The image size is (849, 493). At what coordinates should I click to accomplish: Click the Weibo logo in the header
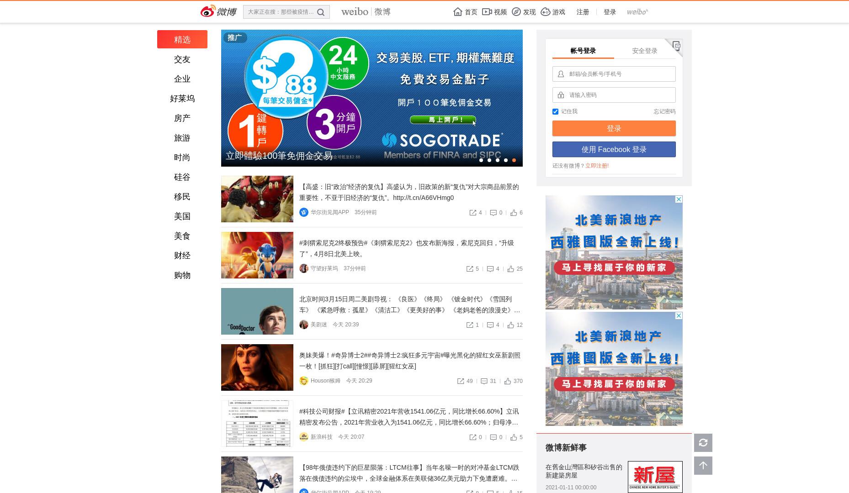click(x=218, y=11)
